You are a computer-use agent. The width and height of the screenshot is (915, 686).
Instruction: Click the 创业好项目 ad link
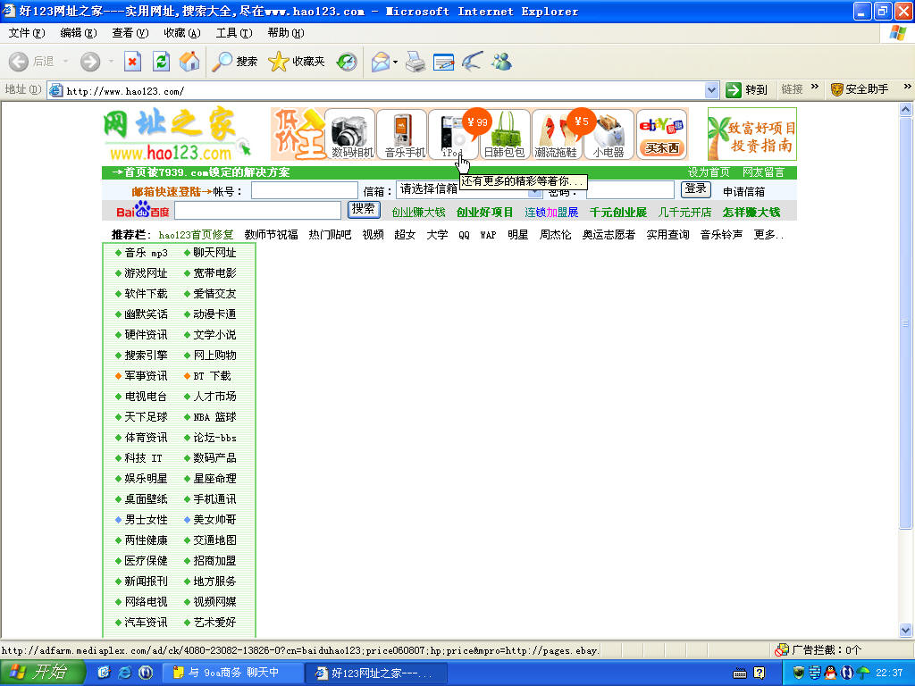484,213
